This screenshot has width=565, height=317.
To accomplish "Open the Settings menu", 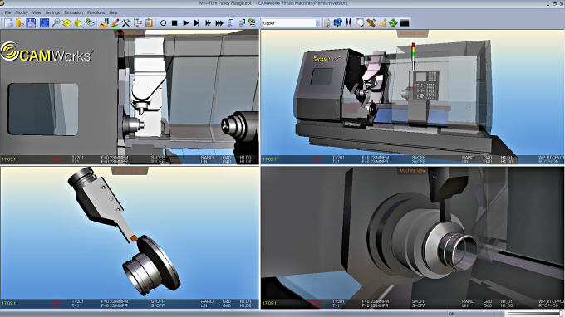I will point(52,12).
